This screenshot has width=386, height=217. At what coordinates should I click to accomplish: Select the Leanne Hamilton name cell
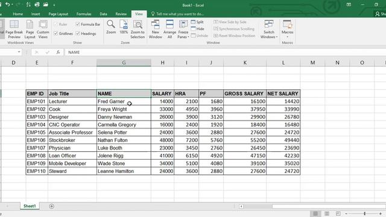pyautogui.click(x=124, y=171)
